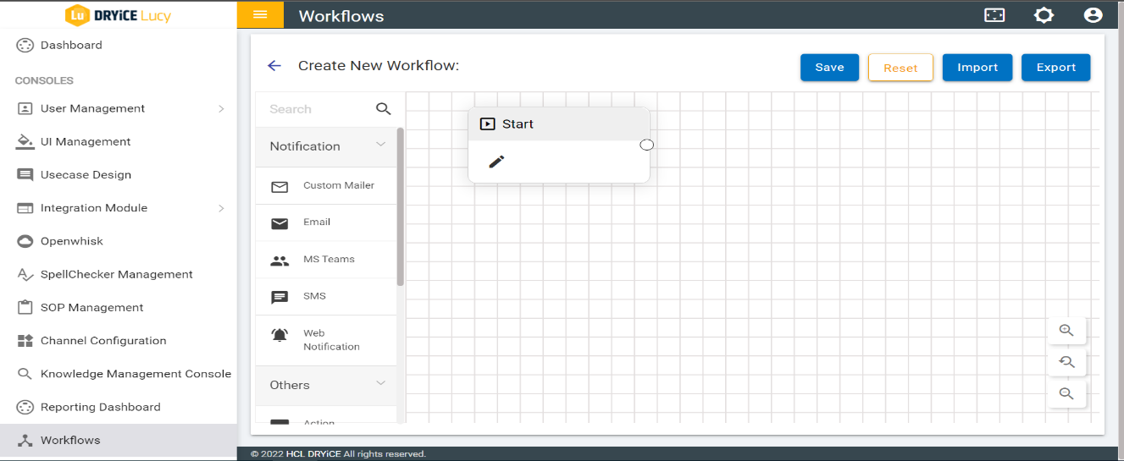The height and width of the screenshot is (461, 1124).
Task: Click the component panel scrollbar
Action: (x=401, y=207)
